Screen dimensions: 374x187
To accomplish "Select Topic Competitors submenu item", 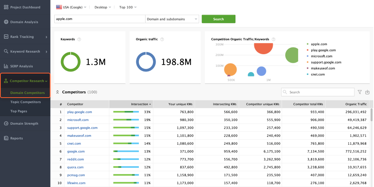I will pyautogui.click(x=26, y=102).
